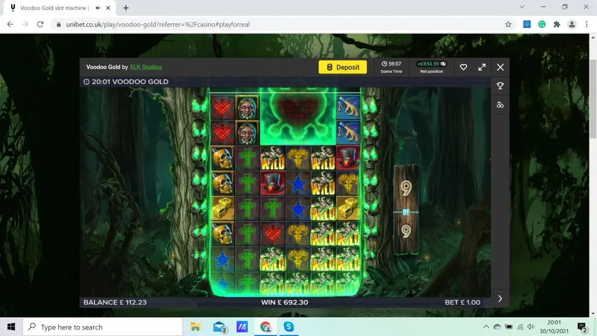Open the Grammarly extension icon
The height and width of the screenshot is (336, 597).
click(542, 24)
